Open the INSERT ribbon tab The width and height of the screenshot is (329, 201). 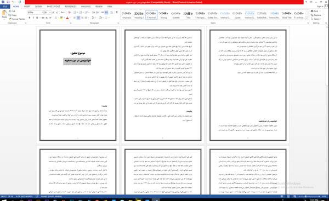click(27, 7)
